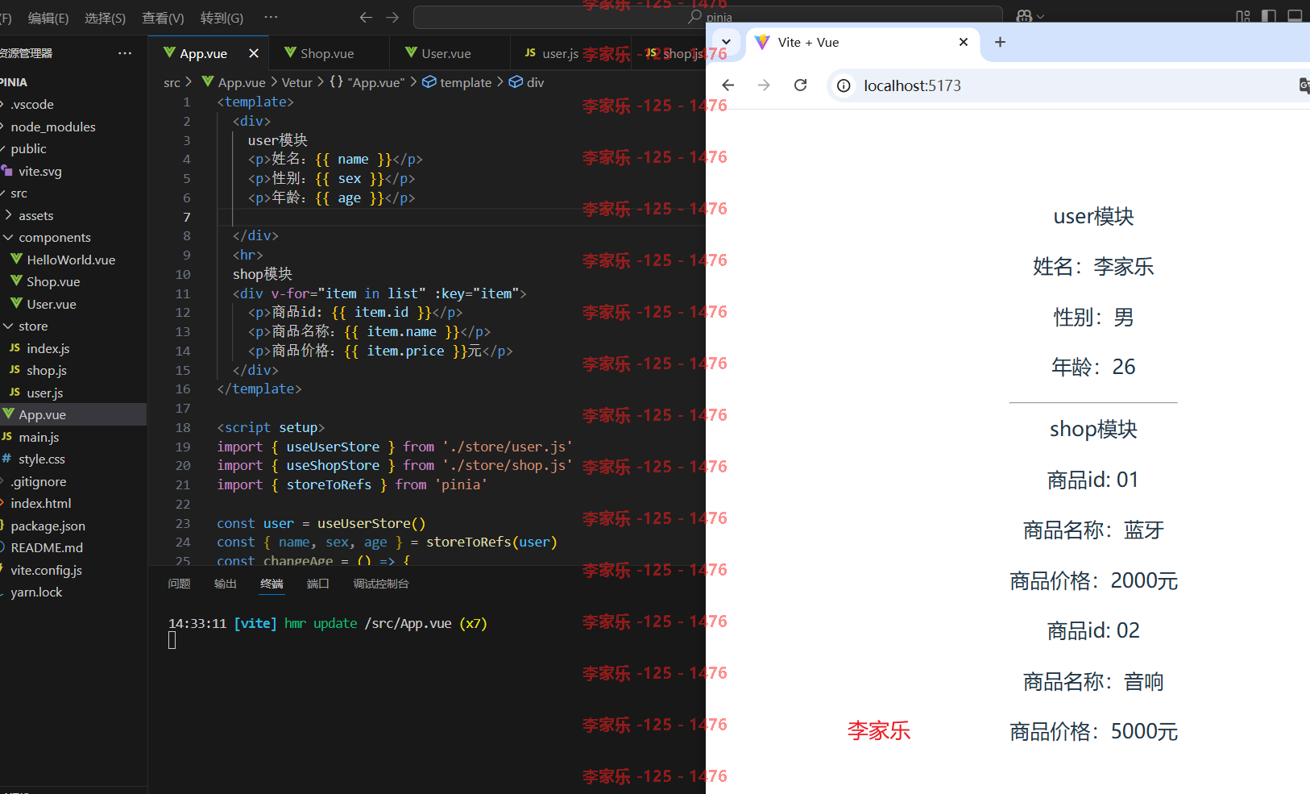Open the 选择(S) menu
Viewport: 1310px width, 794px height.
point(105,18)
